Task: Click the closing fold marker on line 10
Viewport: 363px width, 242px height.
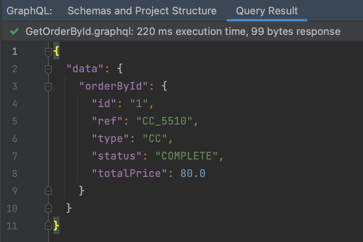Action: coord(48,208)
